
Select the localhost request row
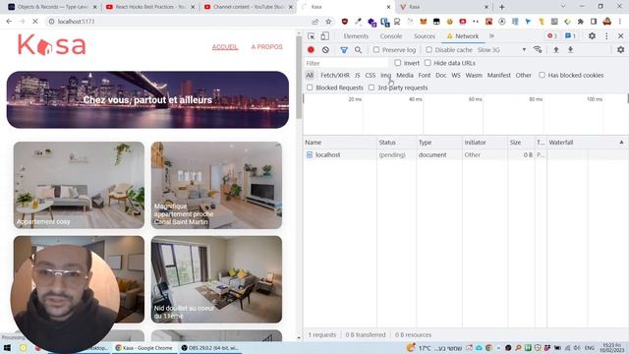tap(465, 155)
